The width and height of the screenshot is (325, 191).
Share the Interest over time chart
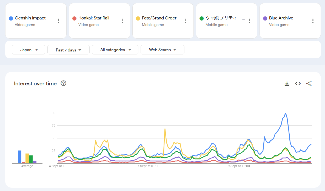click(x=309, y=84)
